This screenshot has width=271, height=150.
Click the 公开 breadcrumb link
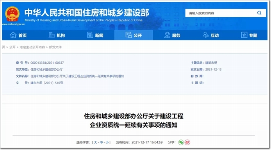point(12,47)
